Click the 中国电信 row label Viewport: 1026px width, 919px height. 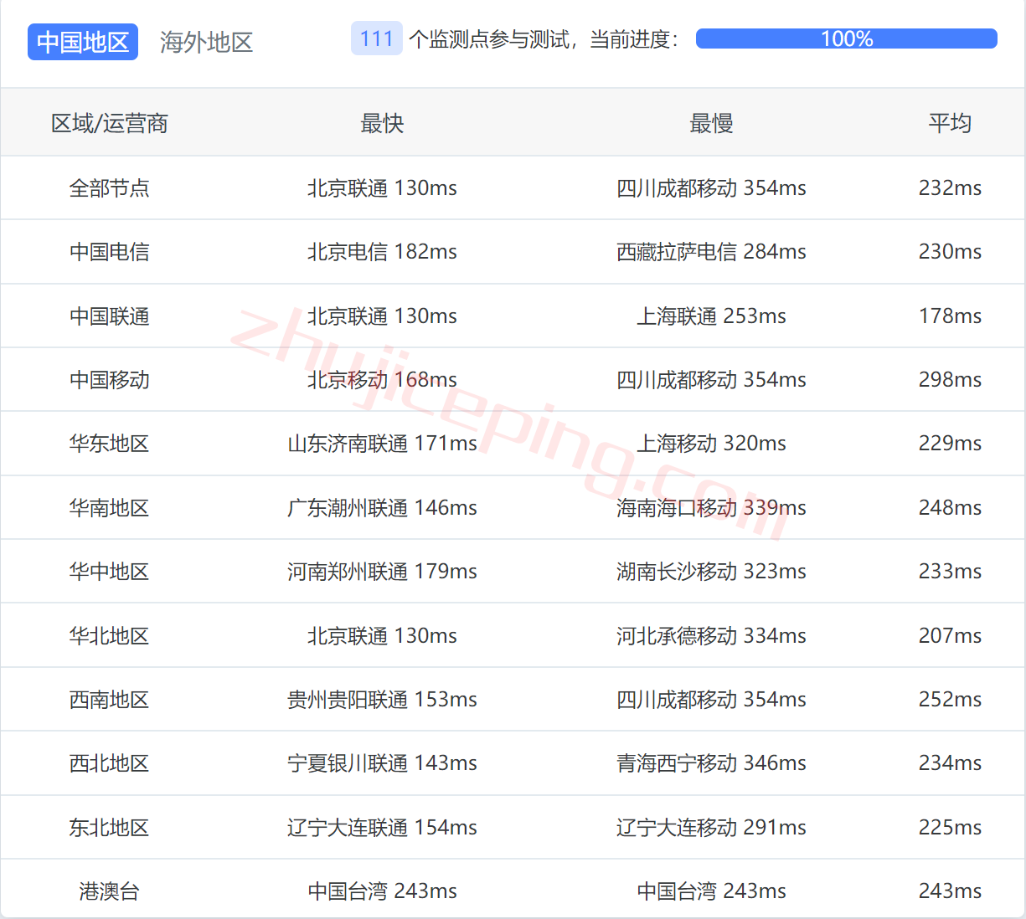pyautogui.click(x=110, y=252)
